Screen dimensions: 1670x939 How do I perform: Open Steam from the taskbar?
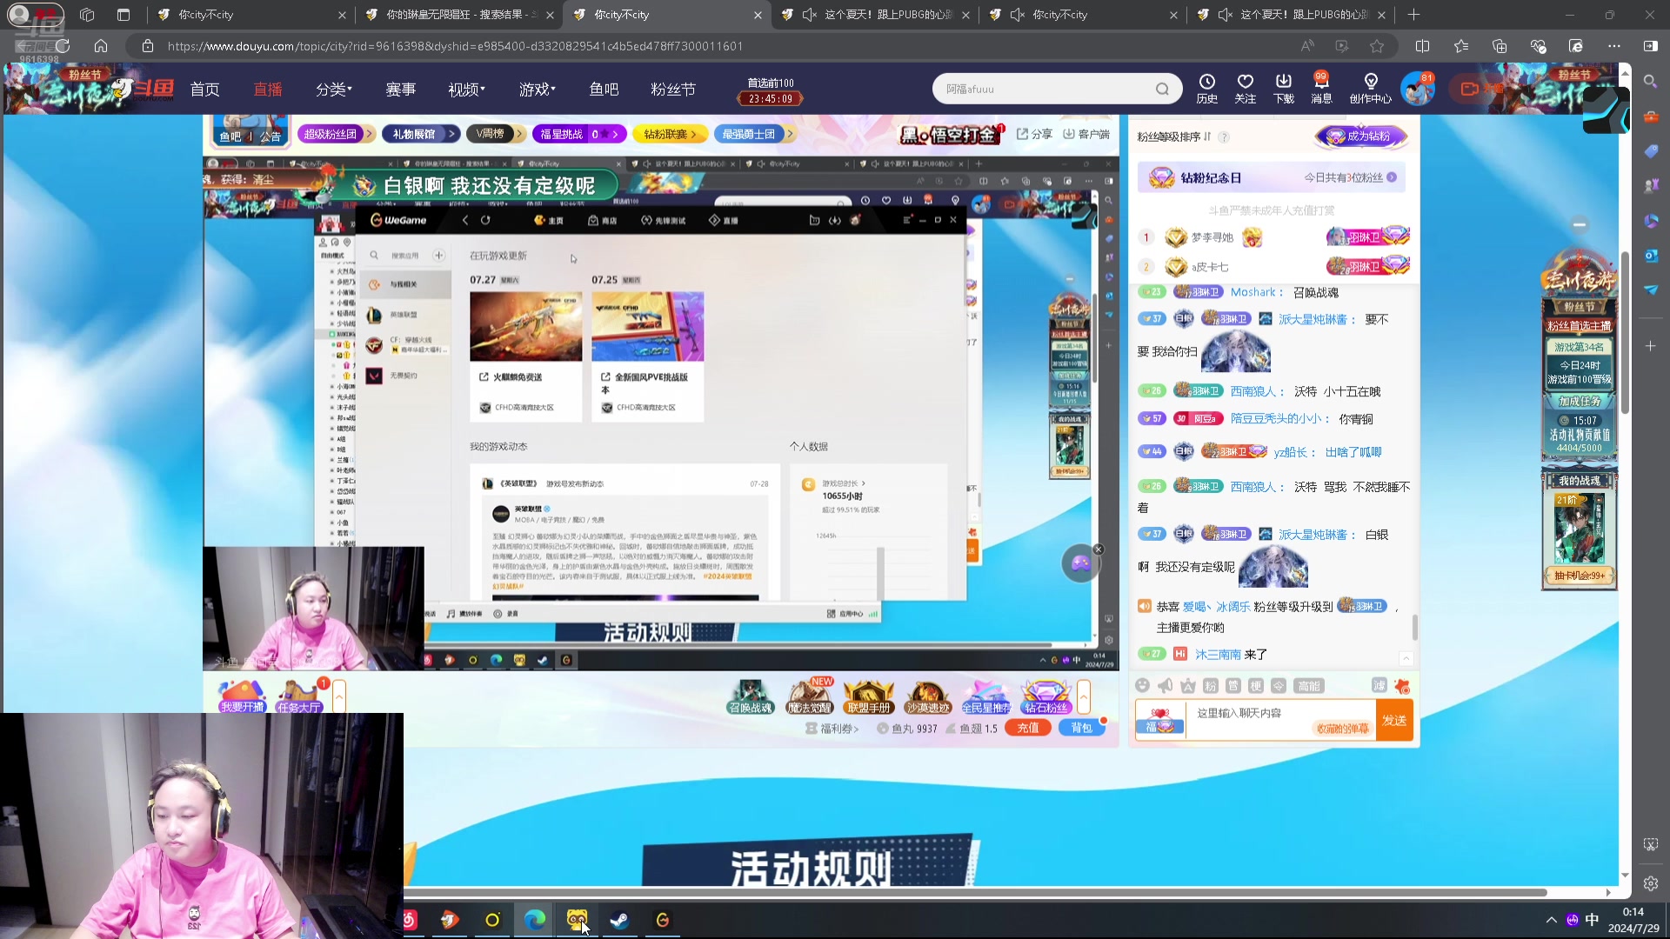619,920
